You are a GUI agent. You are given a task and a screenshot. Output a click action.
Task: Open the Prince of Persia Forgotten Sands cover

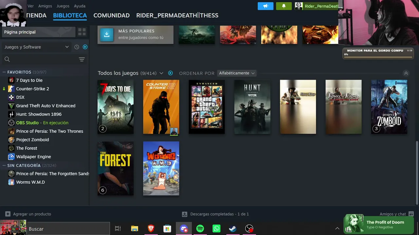tap(344, 107)
